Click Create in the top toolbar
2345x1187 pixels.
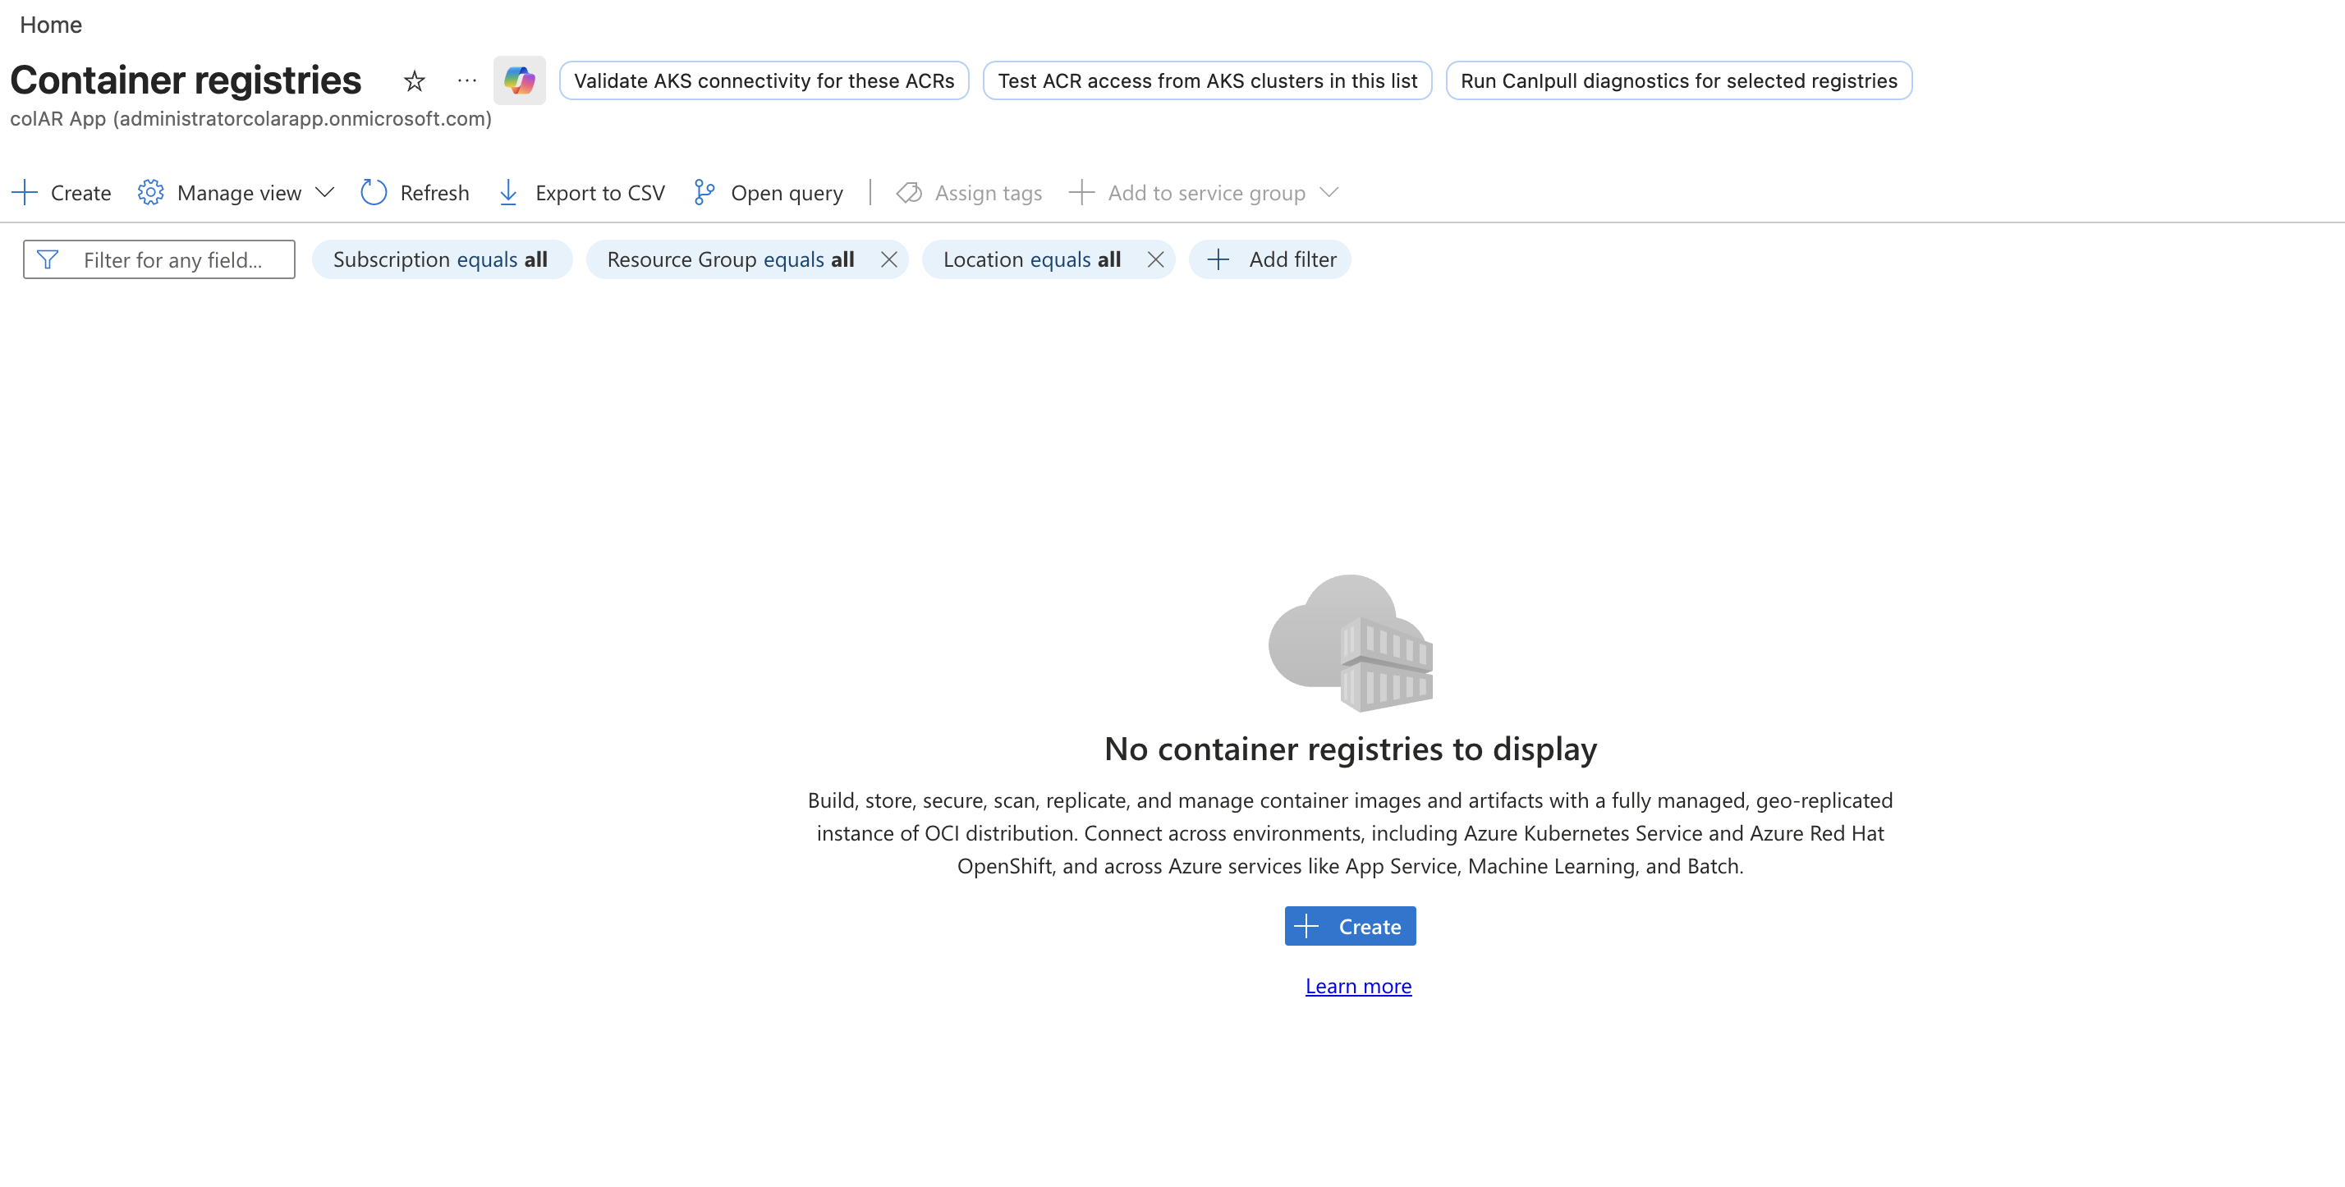(x=61, y=192)
